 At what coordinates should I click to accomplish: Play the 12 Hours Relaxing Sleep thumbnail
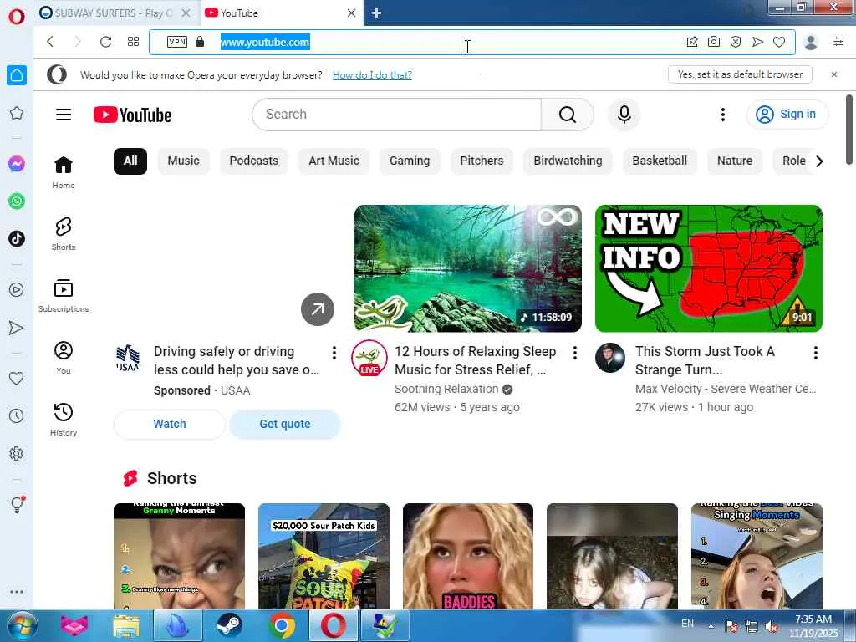tap(468, 268)
